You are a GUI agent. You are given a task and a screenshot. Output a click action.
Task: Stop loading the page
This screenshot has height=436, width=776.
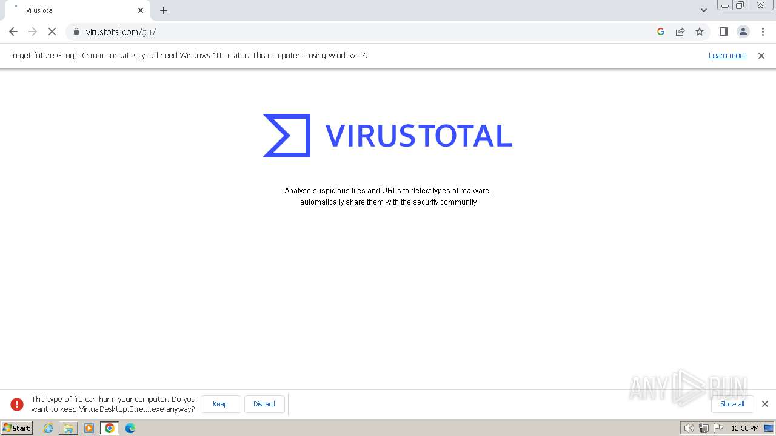[x=52, y=31]
